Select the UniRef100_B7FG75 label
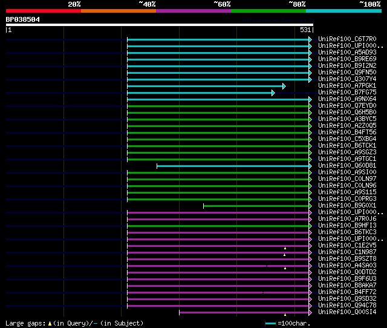The height and width of the screenshot is (328, 387). tap(347, 93)
